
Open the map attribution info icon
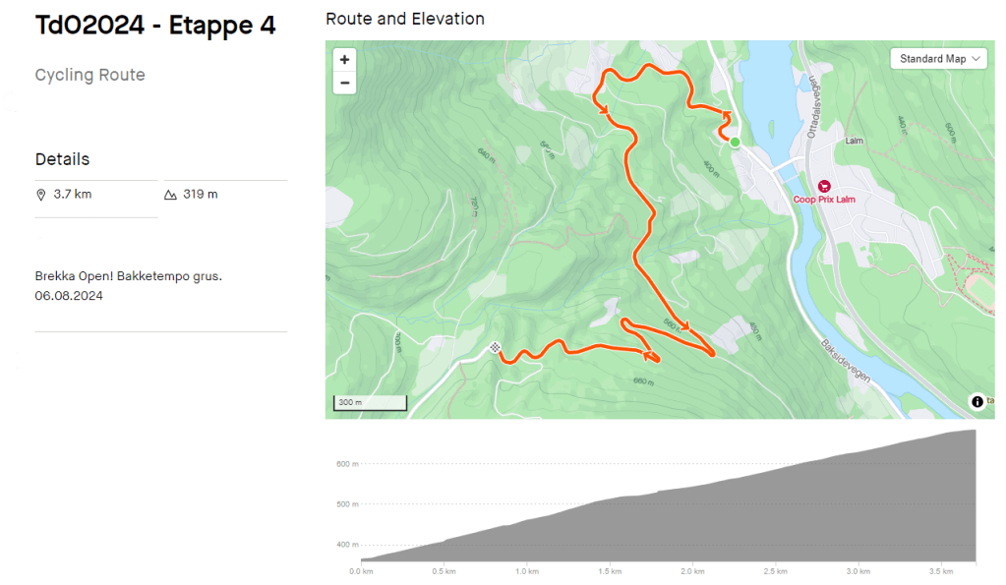[977, 401]
